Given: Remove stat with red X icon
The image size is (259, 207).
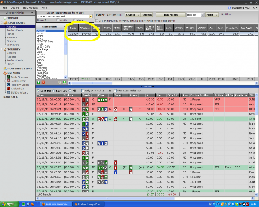Looking at the screenshot, I should pos(43,82).
